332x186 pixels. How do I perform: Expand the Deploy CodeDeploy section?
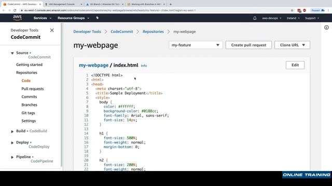click(12, 143)
